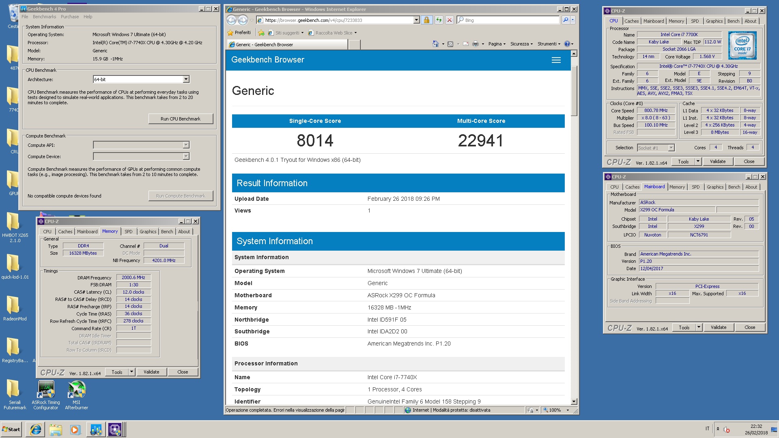Click Windows Media Player icon in taskbar
The height and width of the screenshot is (438, 779).
pyautogui.click(x=75, y=429)
